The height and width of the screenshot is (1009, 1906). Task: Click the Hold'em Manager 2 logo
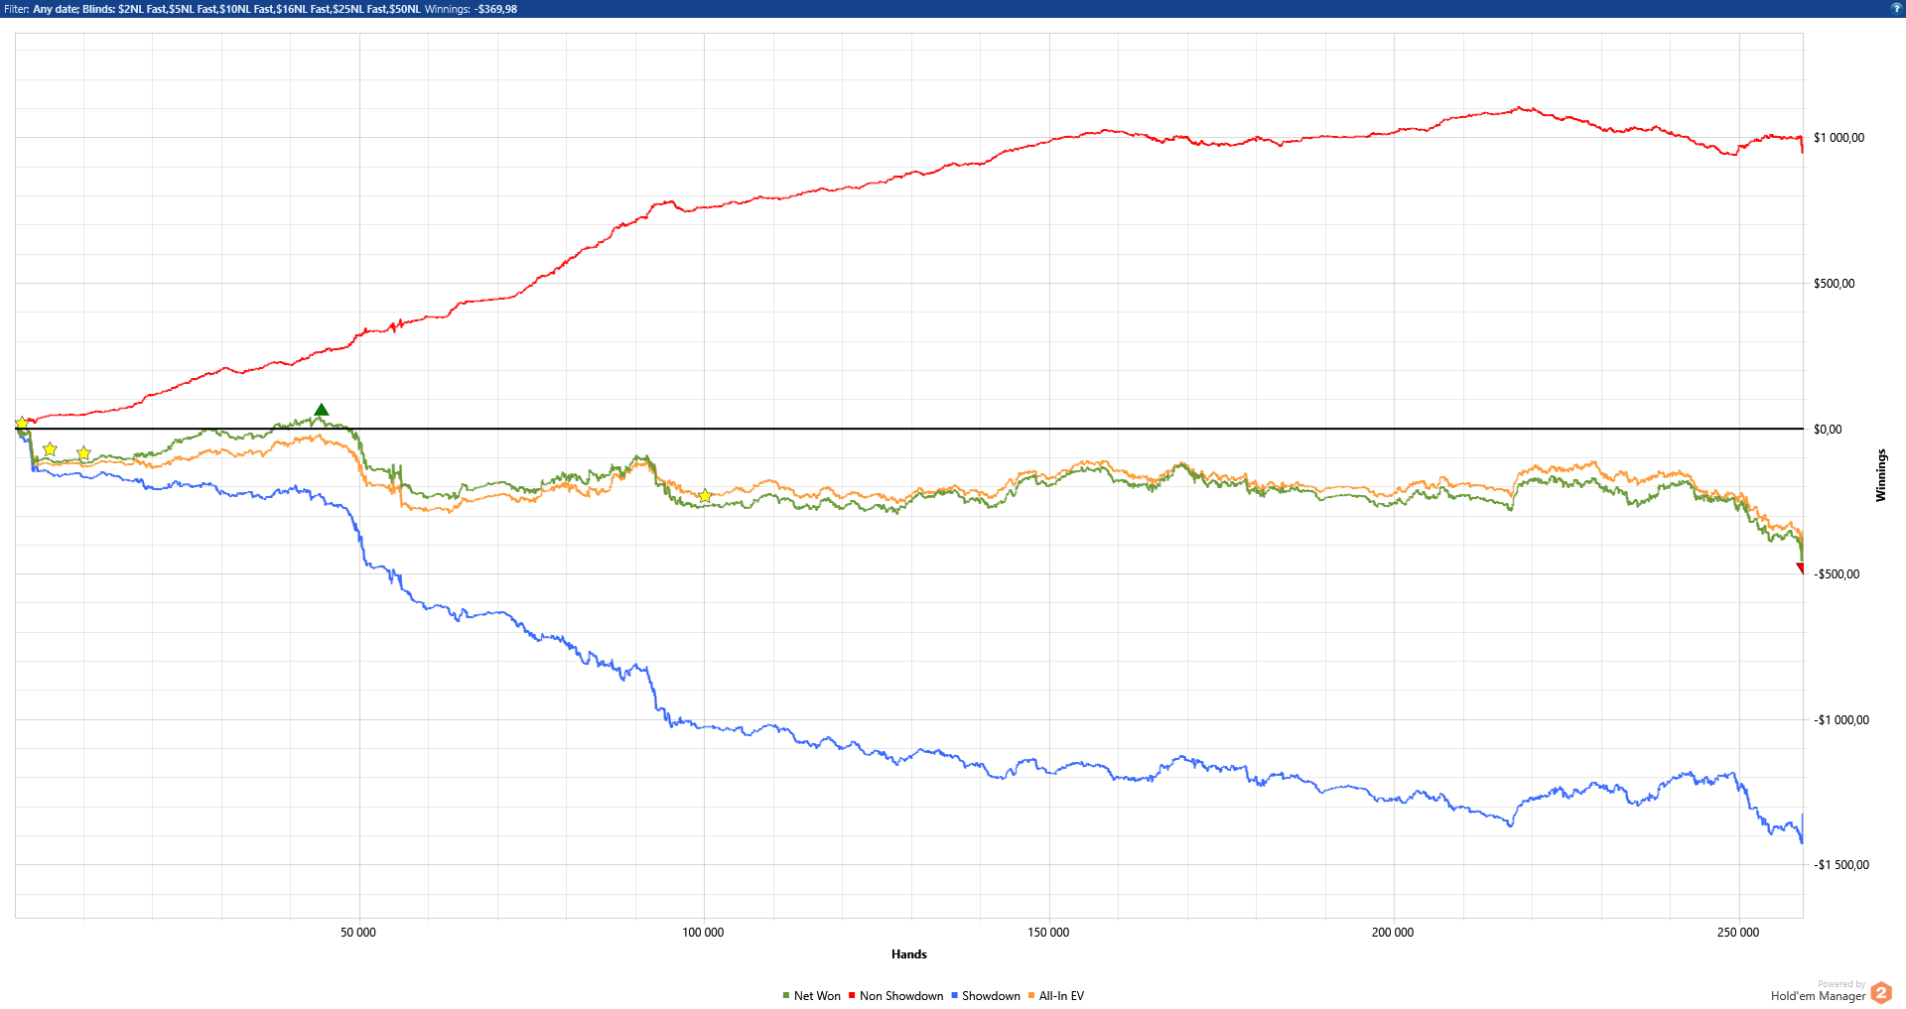(x=1881, y=993)
